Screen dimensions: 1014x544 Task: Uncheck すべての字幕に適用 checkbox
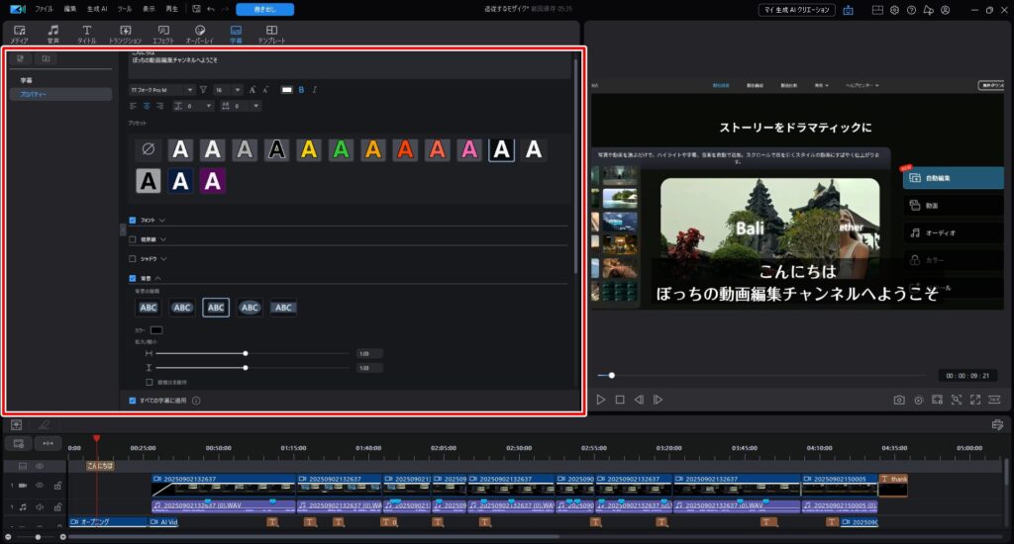tap(134, 401)
